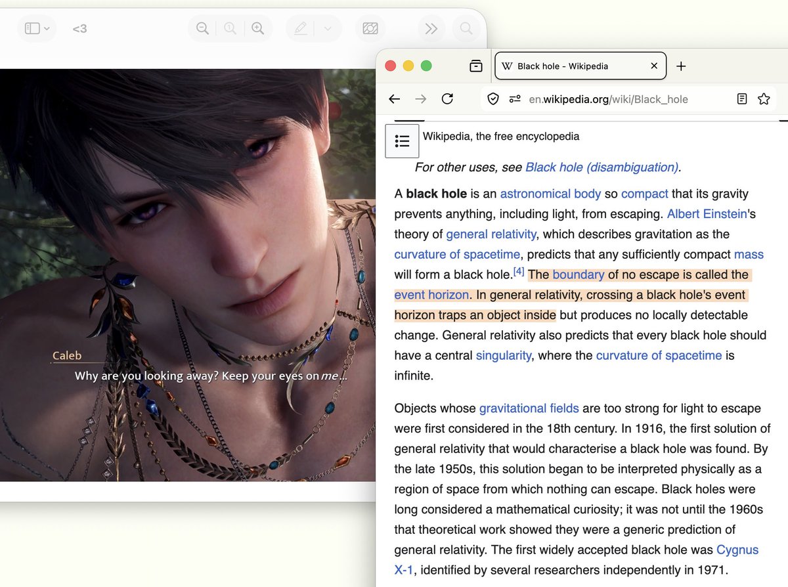This screenshot has width=788, height=587.
Task: Open the "gravitational fields" link
Action: (x=529, y=408)
